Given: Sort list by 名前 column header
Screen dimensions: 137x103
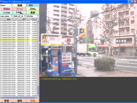Looking at the screenshot, I should [8, 19].
